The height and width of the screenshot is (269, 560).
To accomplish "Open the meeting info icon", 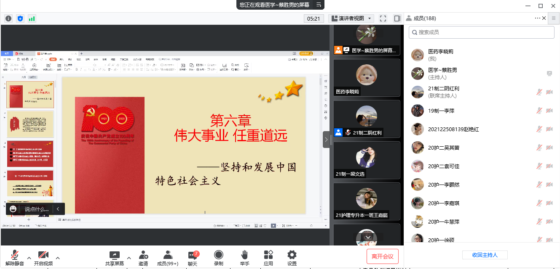I will point(8,18).
